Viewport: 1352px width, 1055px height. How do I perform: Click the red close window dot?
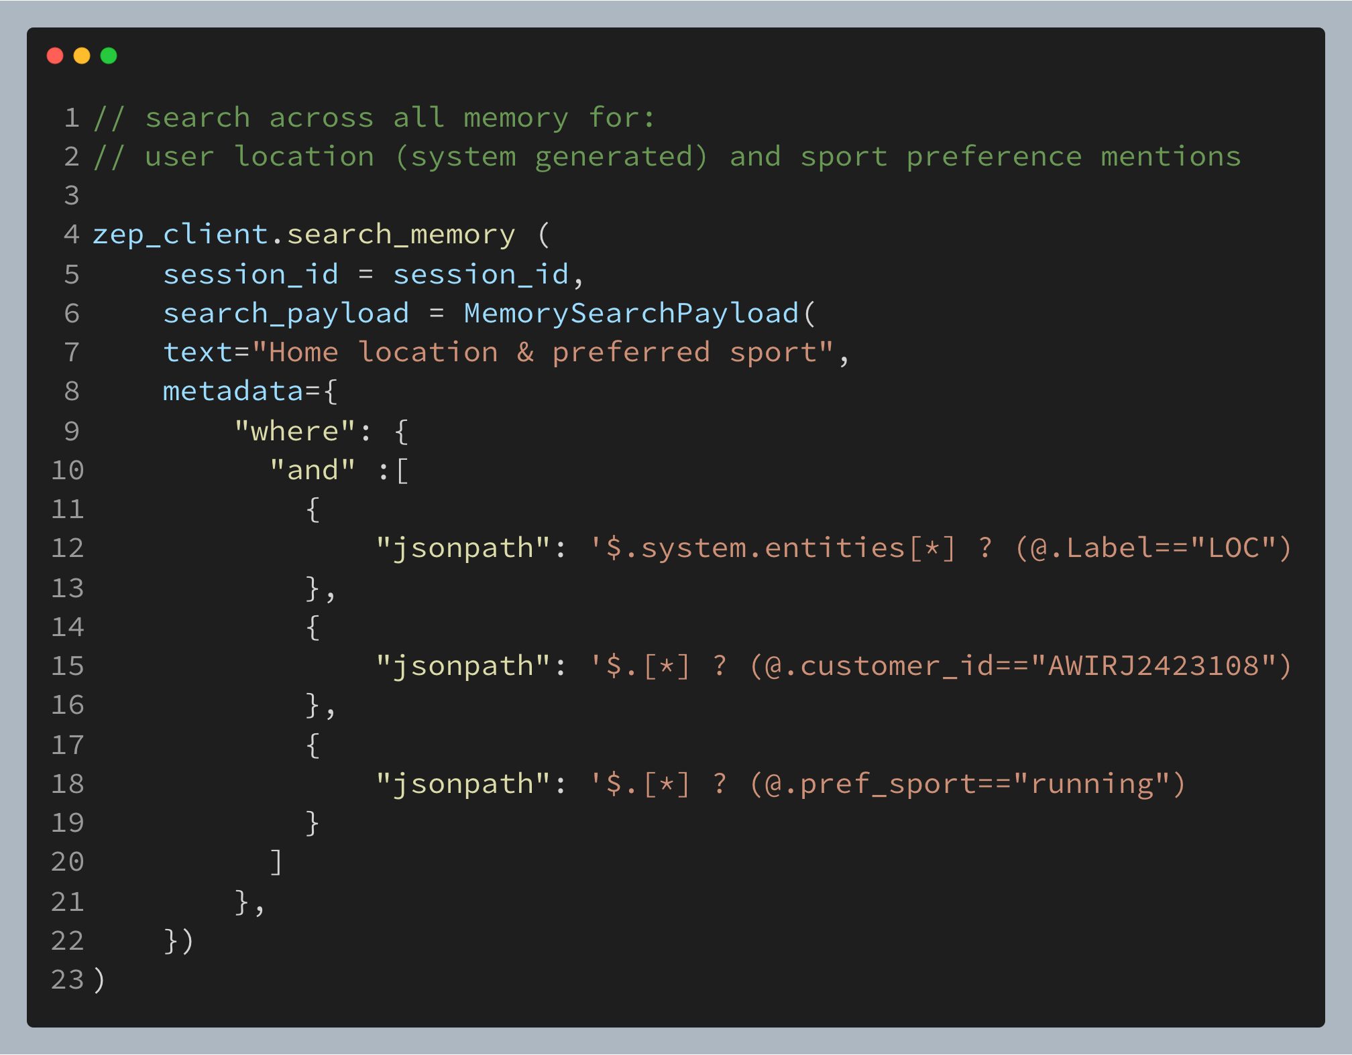click(55, 56)
